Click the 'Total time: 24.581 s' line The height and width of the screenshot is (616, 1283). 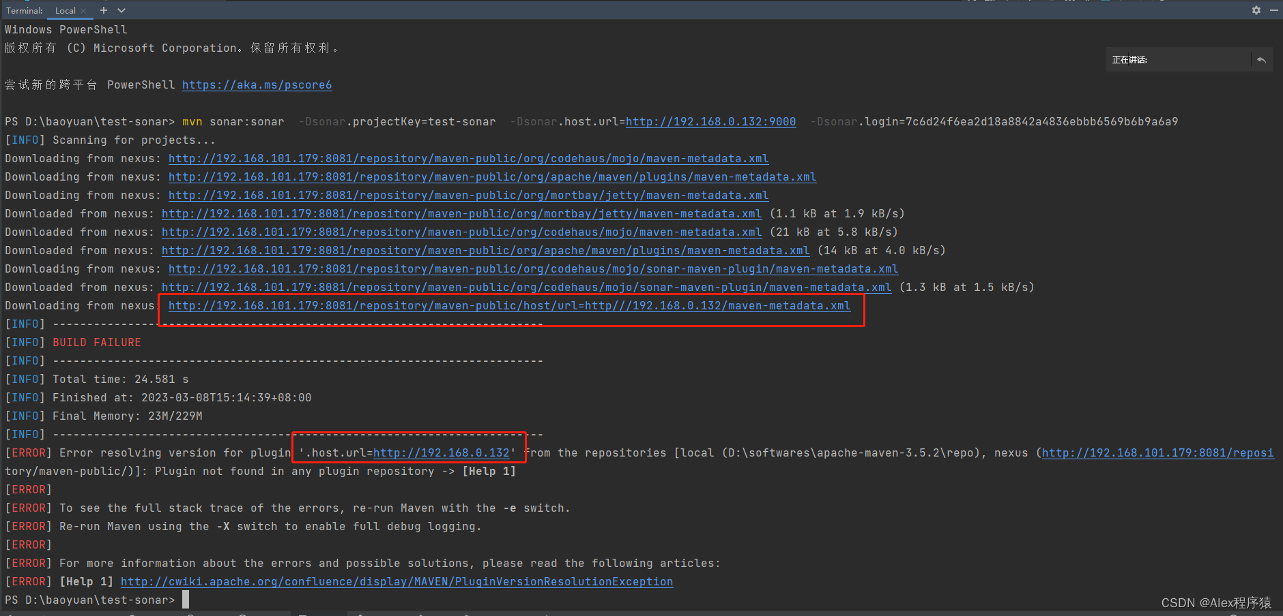pyautogui.click(x=121, y=379)
